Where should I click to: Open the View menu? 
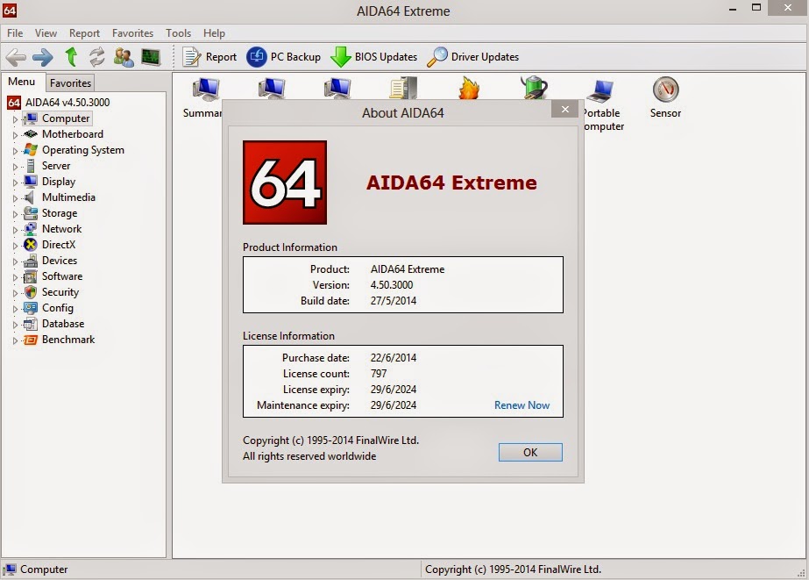tap(46, 33)
